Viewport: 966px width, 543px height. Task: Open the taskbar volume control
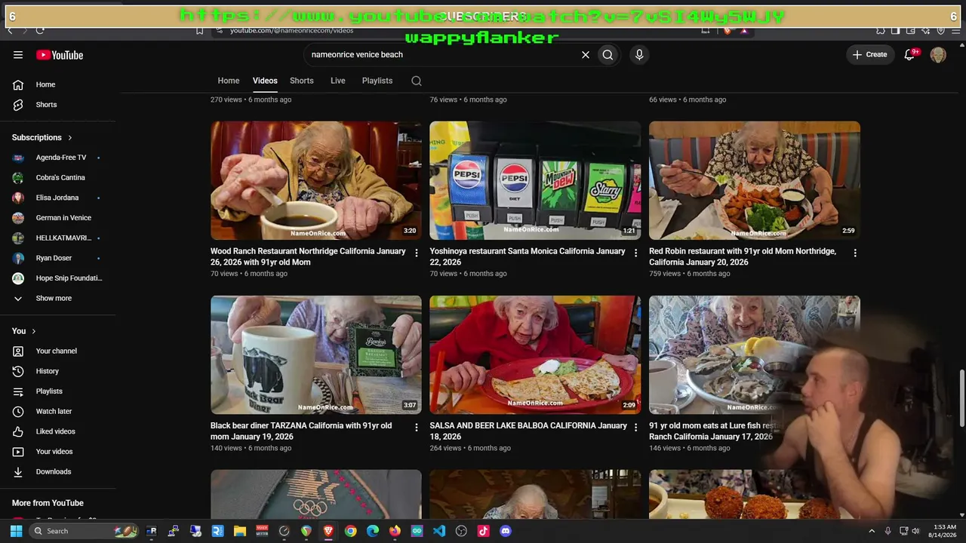tap(916, 531)
